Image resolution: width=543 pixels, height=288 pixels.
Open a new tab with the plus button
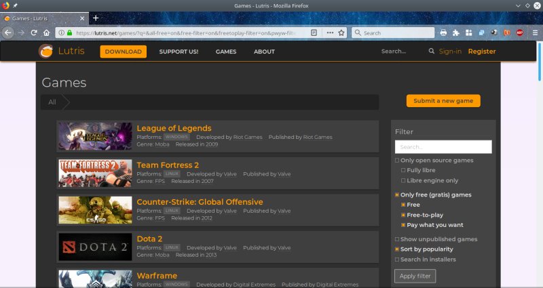pos(96,18)
